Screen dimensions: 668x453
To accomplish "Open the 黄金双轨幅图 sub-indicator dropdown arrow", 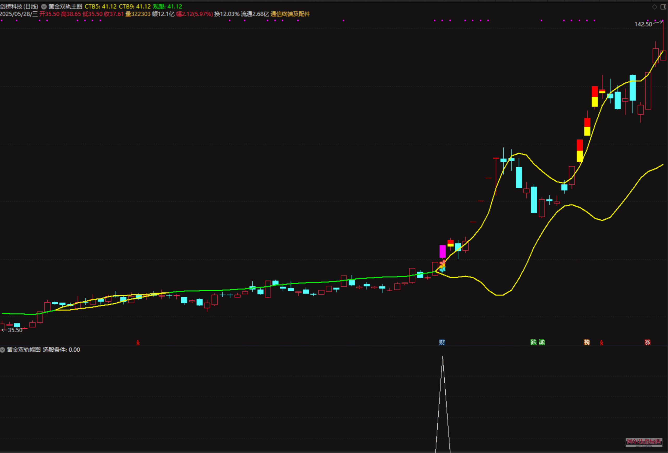I will [3, 350].
